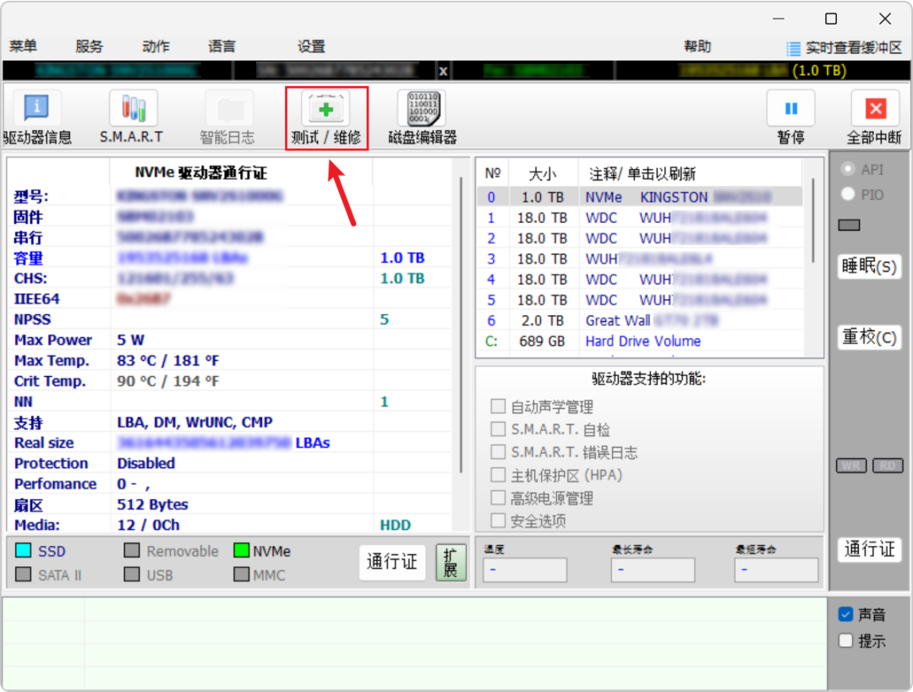Click the 暂停 pause button
913x692 pixels.
(790, 117)
